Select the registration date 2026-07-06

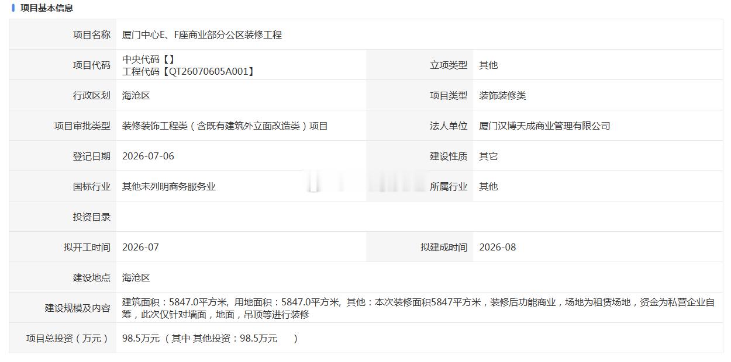(x=148, y=156)
